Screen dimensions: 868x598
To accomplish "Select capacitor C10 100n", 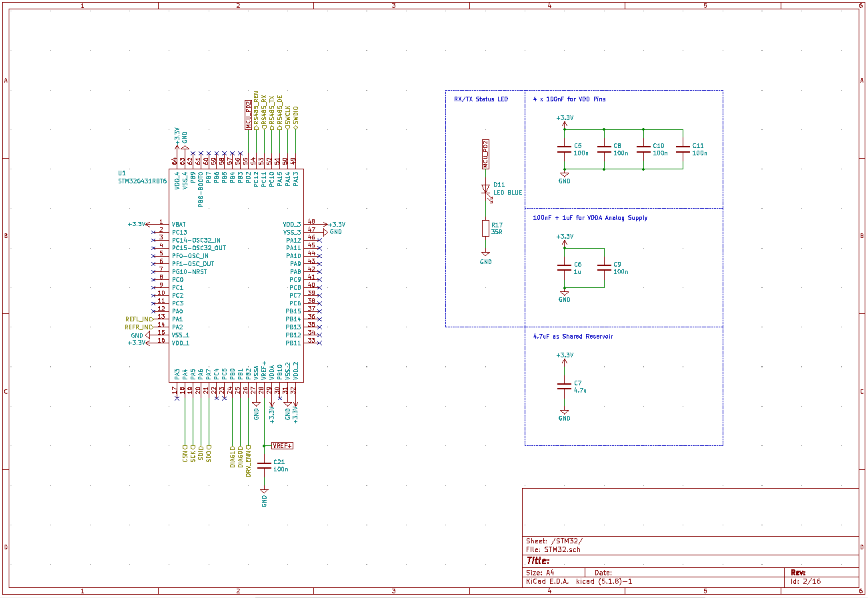I will 643,149.
